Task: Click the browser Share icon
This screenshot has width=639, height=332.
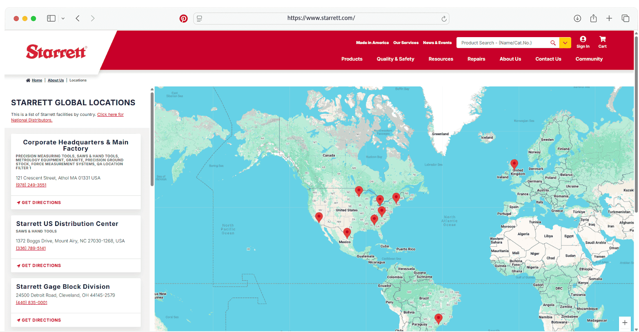Action: pyautogui.click(x=593, y=18)
